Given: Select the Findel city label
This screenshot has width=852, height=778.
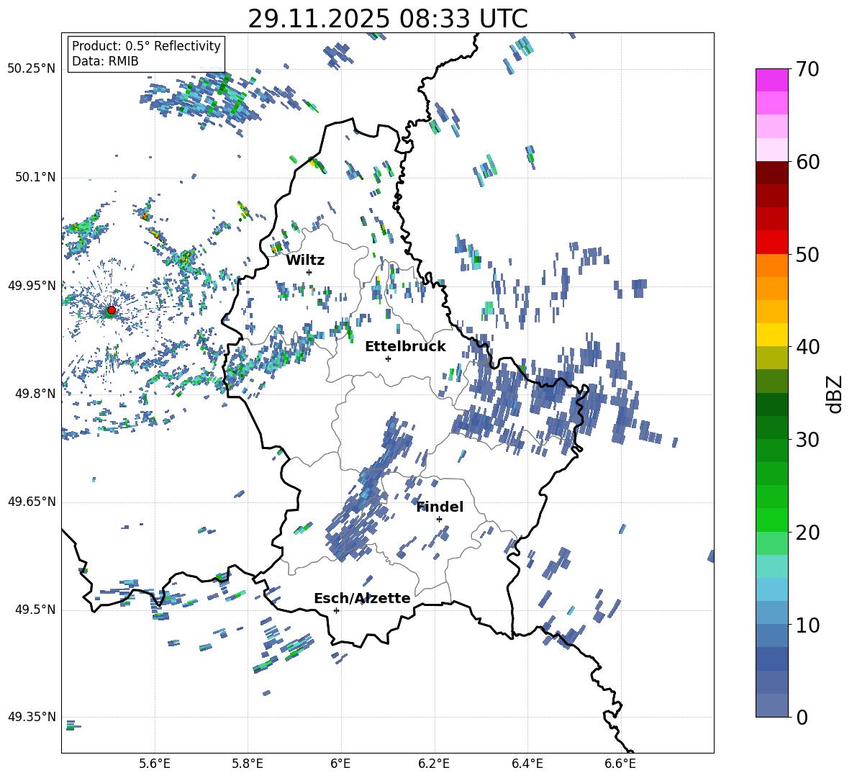Looking at the screenshot, I should 440,507.
